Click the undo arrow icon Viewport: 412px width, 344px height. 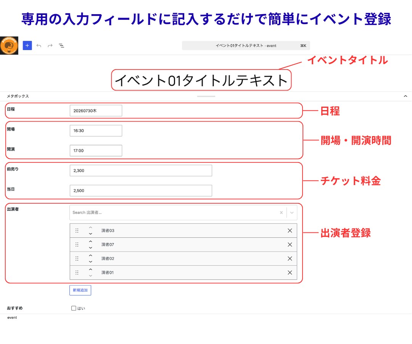click(x=39, y=45)
